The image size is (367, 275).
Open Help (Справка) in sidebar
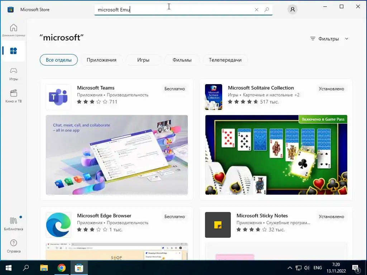point(14,246)
